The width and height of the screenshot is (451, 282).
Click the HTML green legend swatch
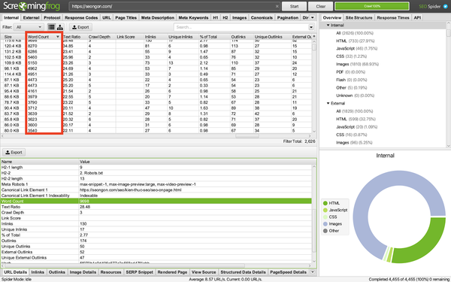click(x=325, y=203)
